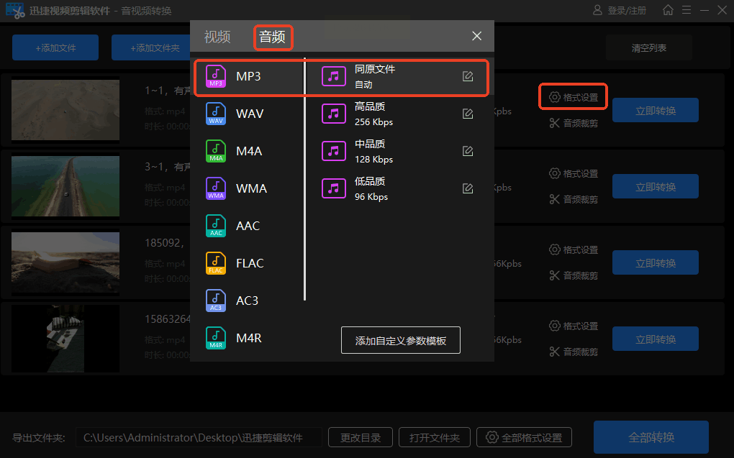Close the format selection dialog
The height and width of the screenshot is (458, 734).
476,36
